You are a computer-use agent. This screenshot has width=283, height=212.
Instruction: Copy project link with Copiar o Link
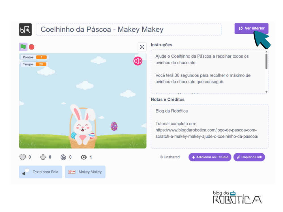point(249,157)
